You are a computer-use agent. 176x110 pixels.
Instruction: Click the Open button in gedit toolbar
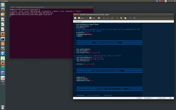coord(81,18)
